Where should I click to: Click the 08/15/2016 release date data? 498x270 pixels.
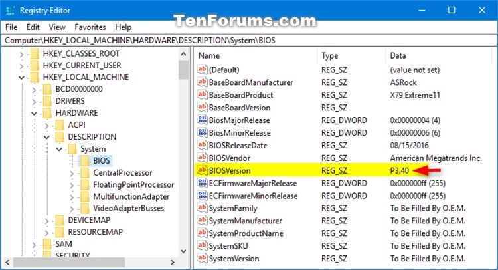[410, 146]
